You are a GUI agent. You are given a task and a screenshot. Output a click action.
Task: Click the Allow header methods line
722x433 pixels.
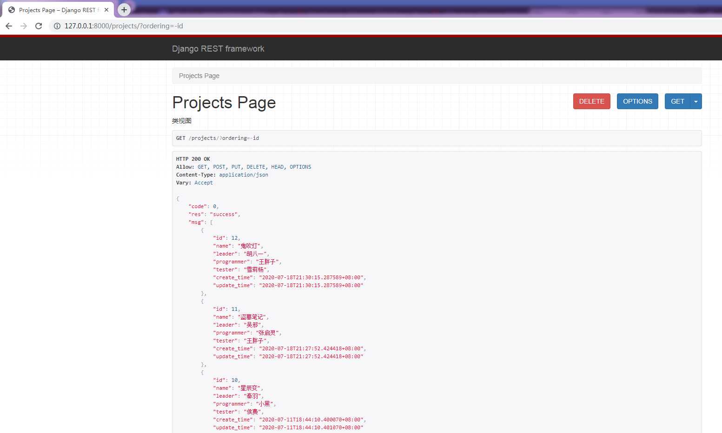click(x=244, y=167)
